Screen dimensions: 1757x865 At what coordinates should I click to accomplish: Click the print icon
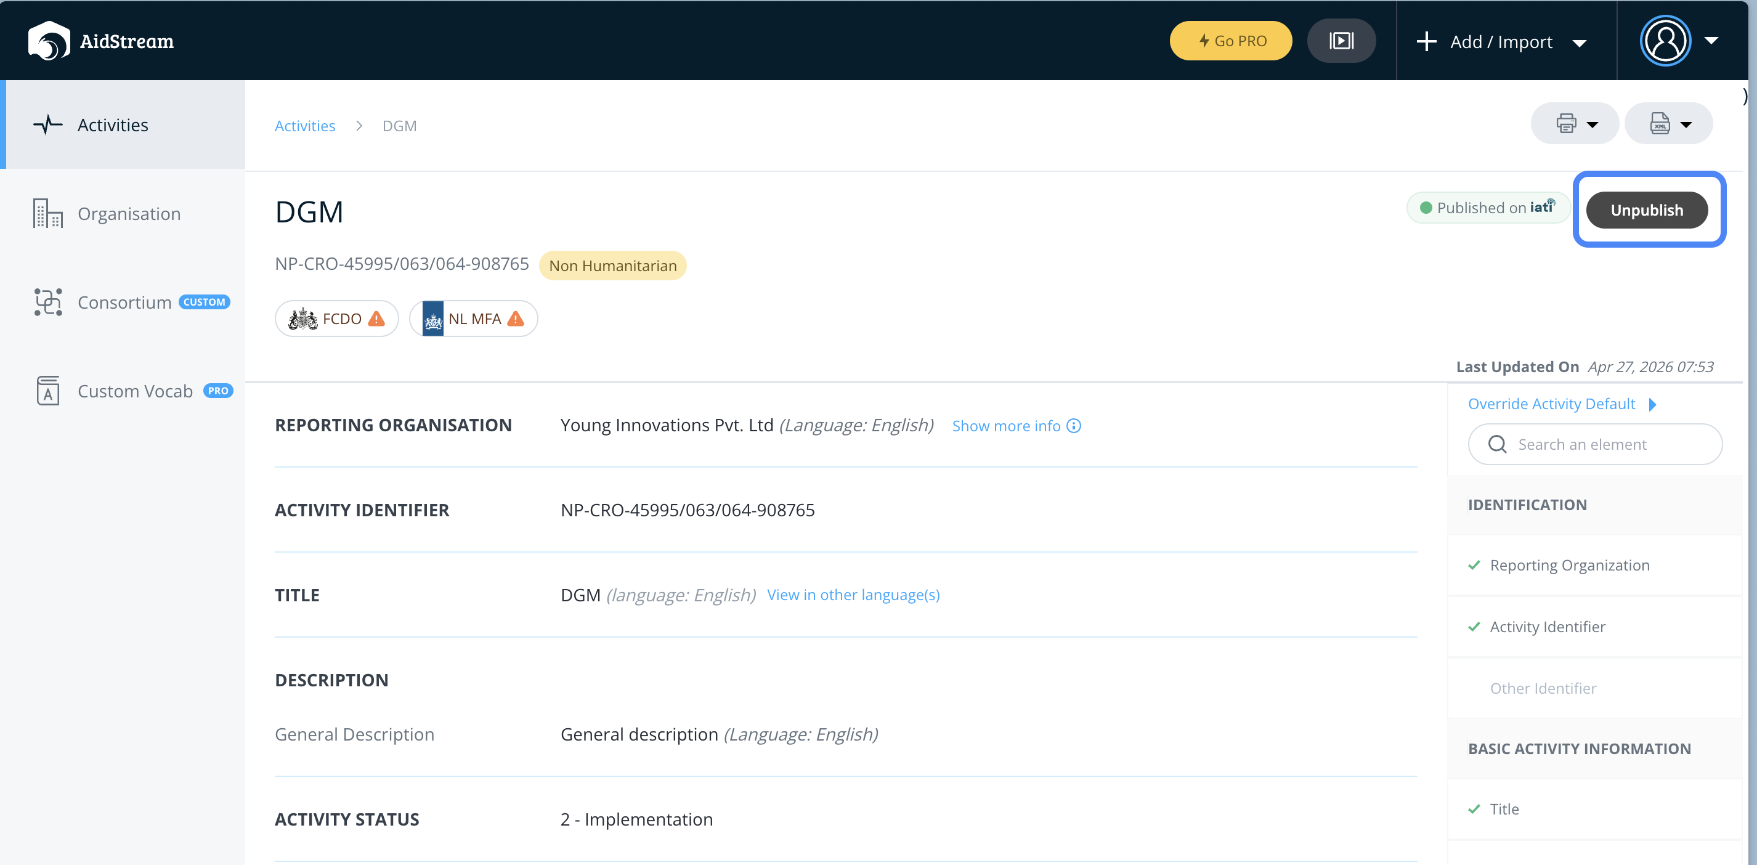(x=1567, y=123)
